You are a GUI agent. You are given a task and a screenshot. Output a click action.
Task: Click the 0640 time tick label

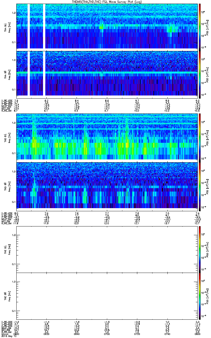(x=77, y=334)
